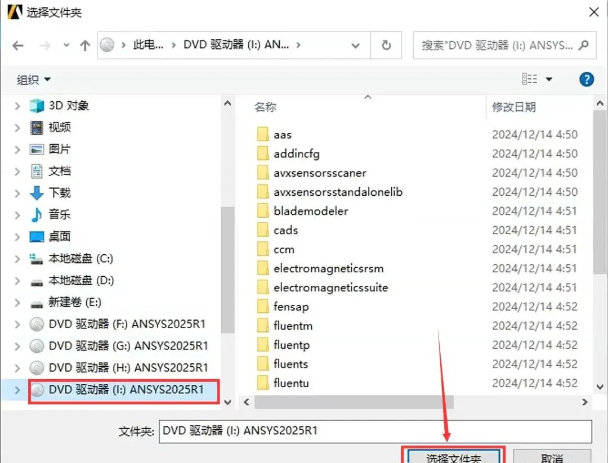Click the 文件夹 name input field
The image size is (608, 463).
(x=375, y=431)
